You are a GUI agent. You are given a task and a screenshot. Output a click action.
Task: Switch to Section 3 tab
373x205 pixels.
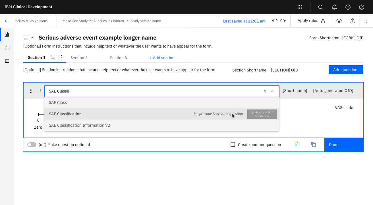coord(118,58)
